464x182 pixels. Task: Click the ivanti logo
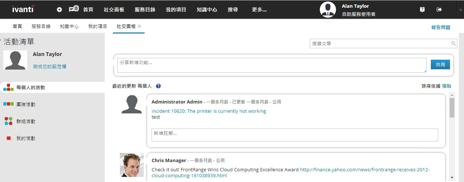click(x=23, y=9)
